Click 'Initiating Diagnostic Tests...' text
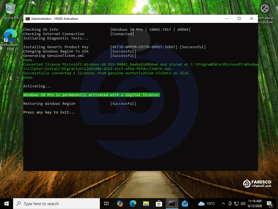This screenshot has height=209, width=278. [56, 38]
